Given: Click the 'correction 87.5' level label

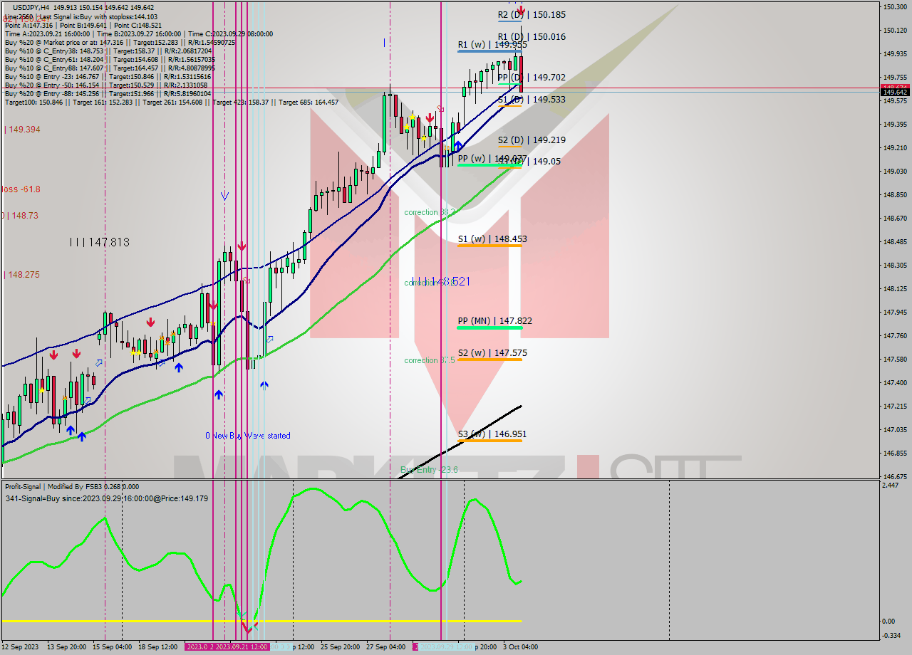Looking at the screenshot, I should click(x=430, y=360).
